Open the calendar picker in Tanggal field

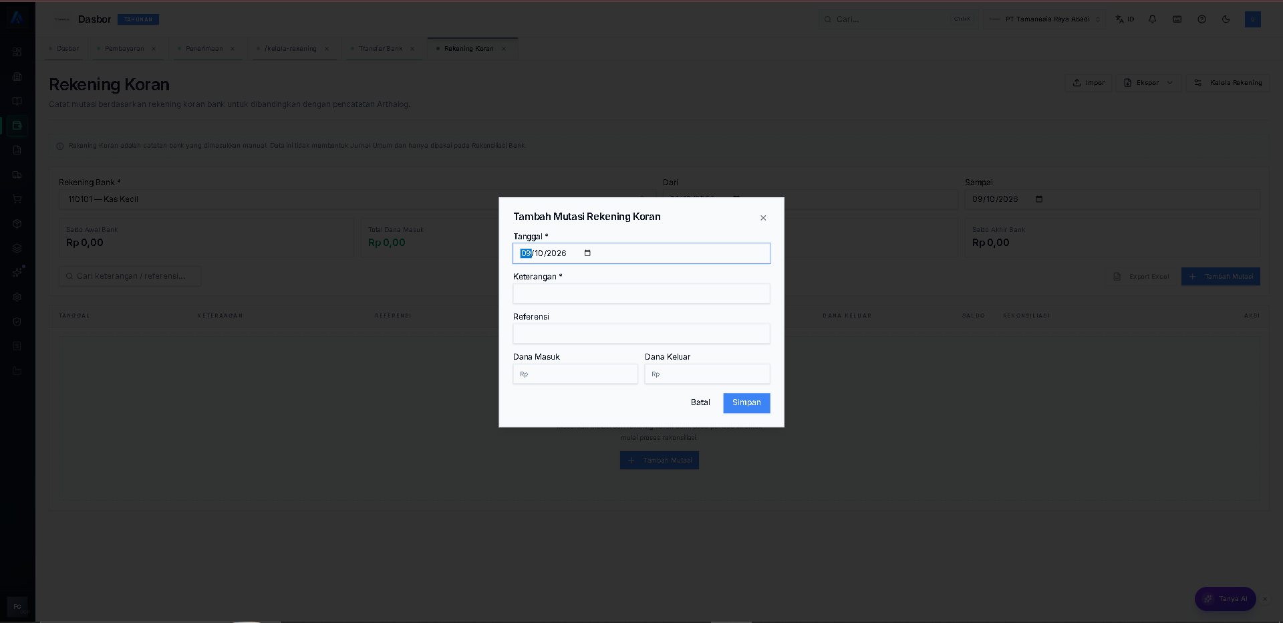587,253
